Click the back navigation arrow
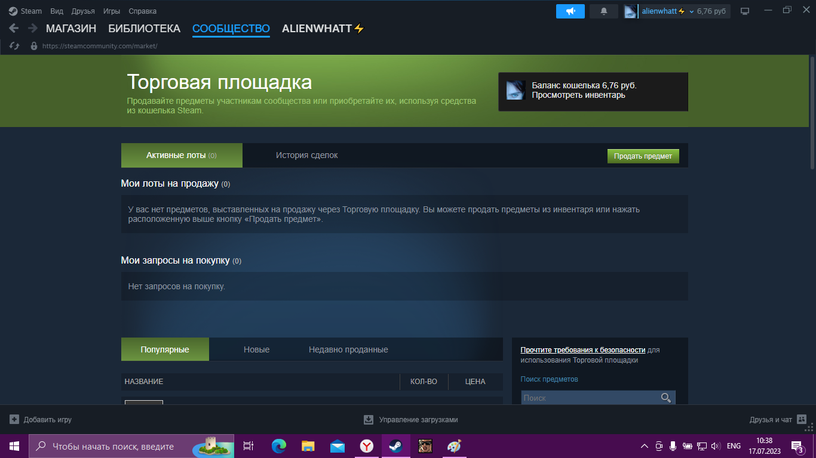 (x=14, y=28)
